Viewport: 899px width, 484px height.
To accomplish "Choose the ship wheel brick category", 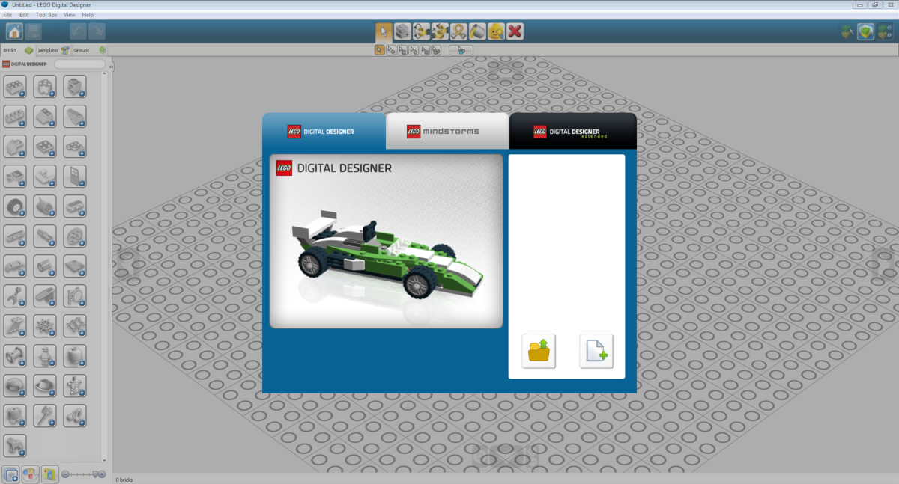I will (45, 326).
